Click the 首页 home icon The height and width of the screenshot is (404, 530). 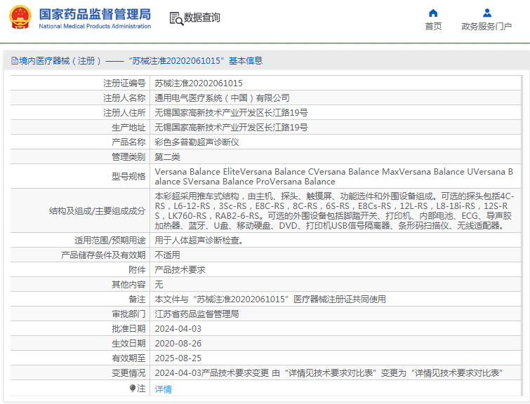pyautogui.click(x=433, y=13)
